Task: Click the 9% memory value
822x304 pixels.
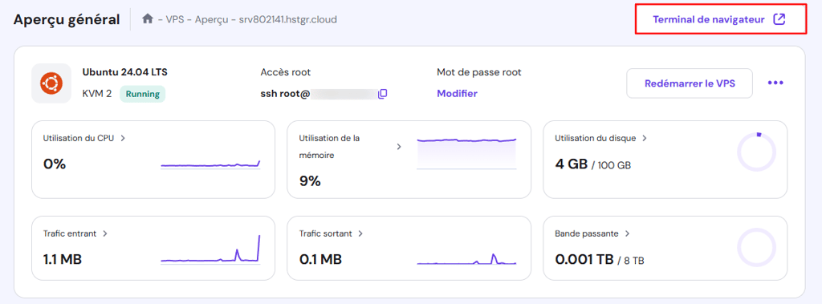Action: click(310, 181)
